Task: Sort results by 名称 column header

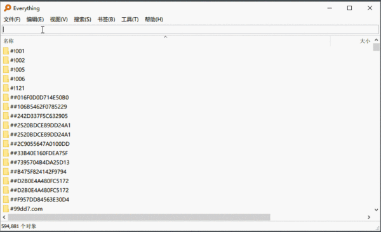Action: click(8, 41)
